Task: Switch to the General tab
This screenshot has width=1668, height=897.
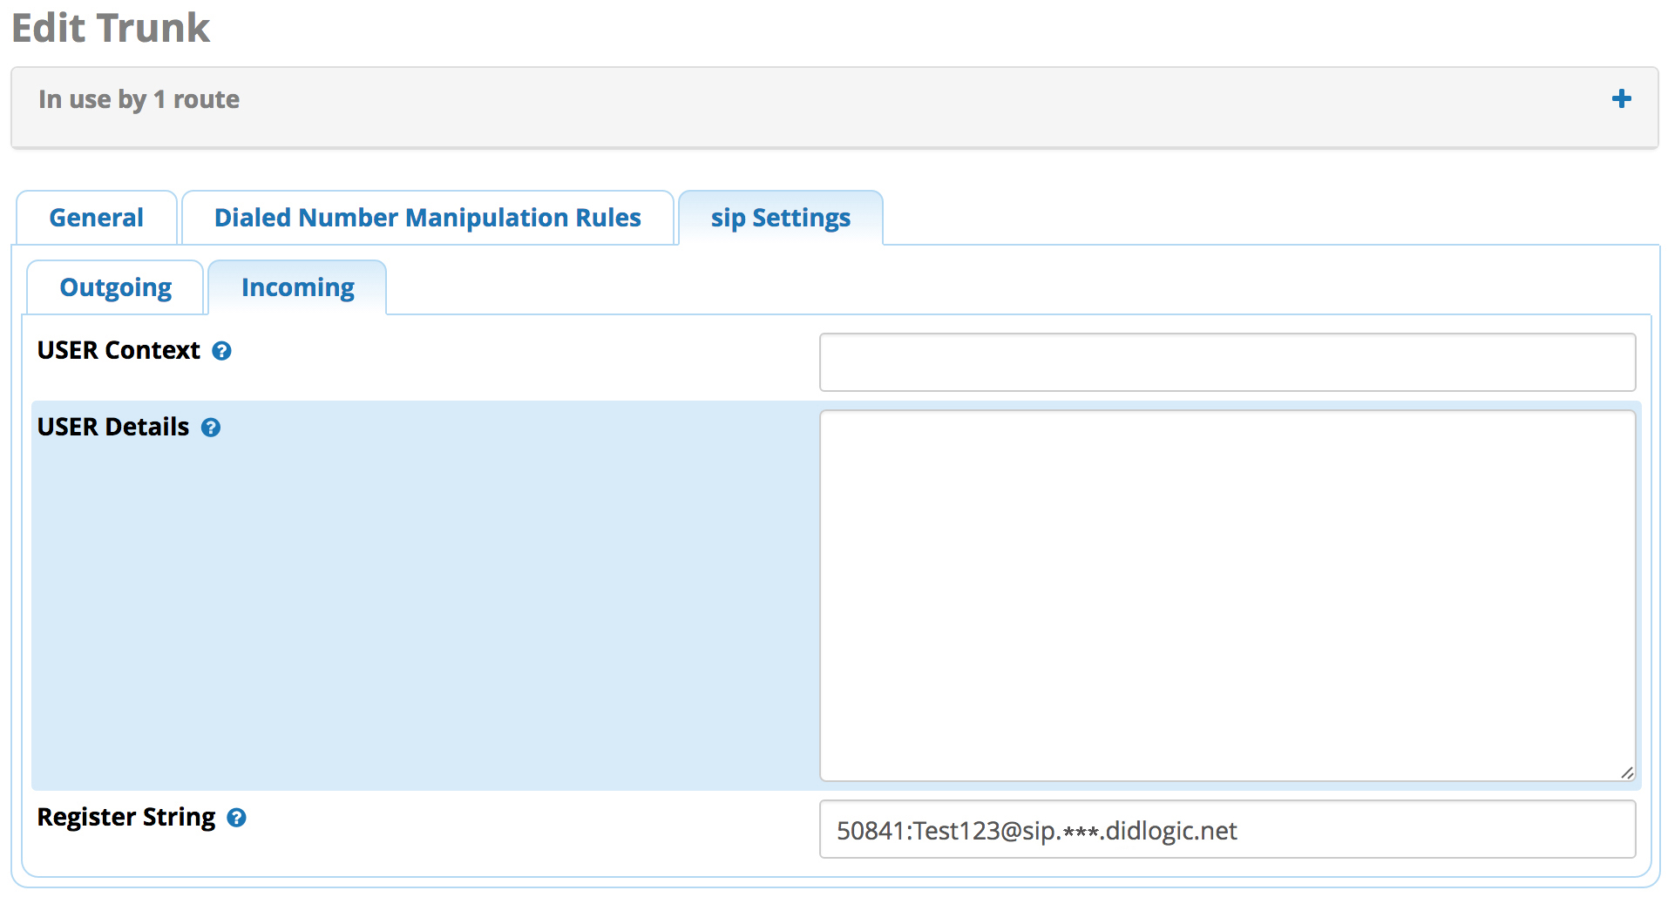Action: point(96,218)
